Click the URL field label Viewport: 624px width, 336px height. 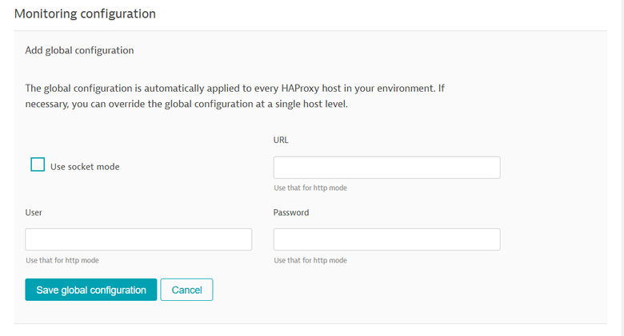(x=281, y=140)
